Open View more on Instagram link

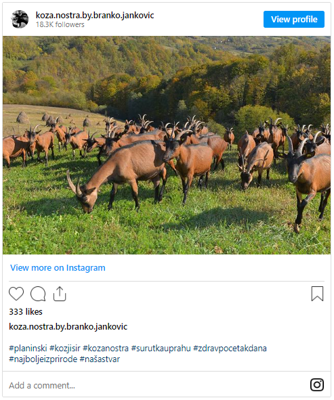click(58, 268)
